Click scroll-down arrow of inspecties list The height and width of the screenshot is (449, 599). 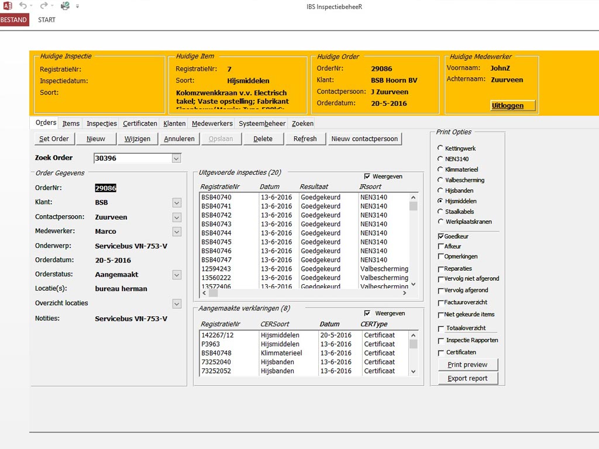click(x=414, y=285)
